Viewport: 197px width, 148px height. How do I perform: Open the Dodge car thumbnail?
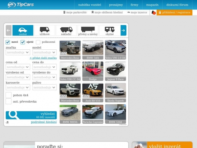coord(93,71)
